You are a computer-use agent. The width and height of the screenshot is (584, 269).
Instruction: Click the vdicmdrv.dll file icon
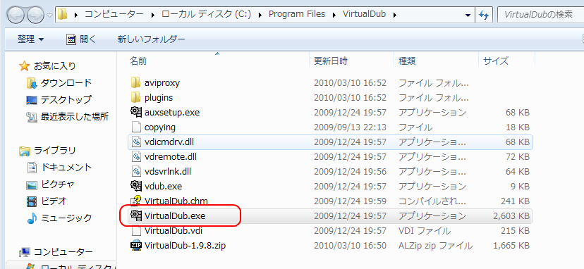(x=136, y=142)
